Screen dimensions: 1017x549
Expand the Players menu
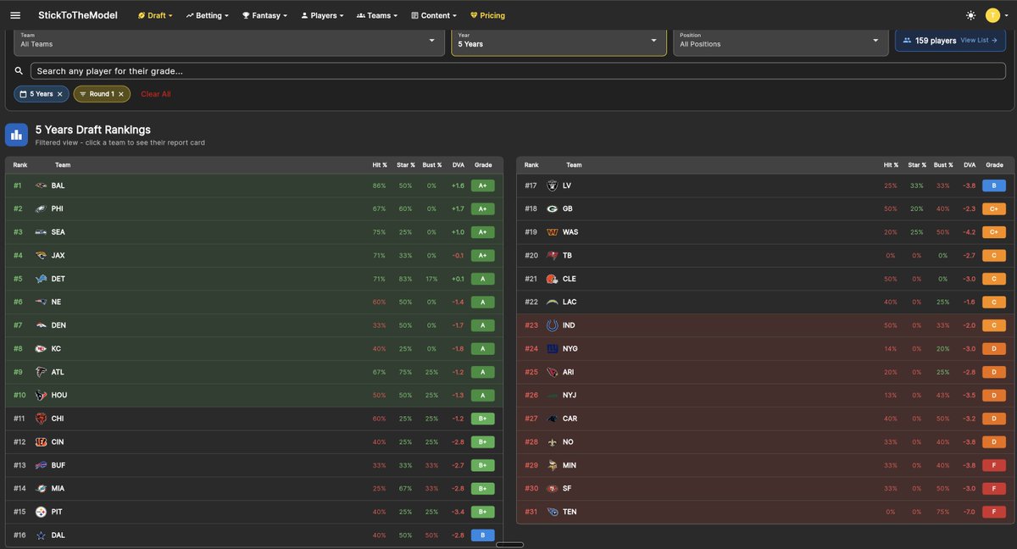[x=322, y=15]
